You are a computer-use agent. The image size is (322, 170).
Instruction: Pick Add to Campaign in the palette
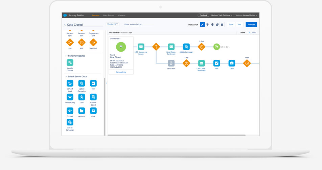(70, 122)
